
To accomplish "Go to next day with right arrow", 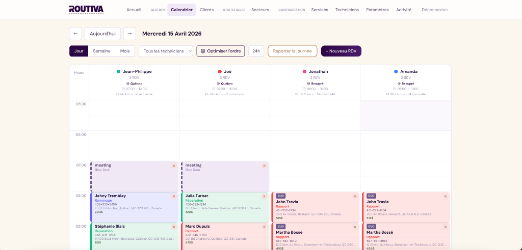I will [x=129, y=34].
